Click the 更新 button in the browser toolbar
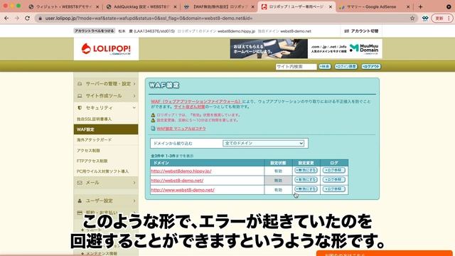Image resolution: width=455 pixels, height=256 pixels. click(439, 18)
